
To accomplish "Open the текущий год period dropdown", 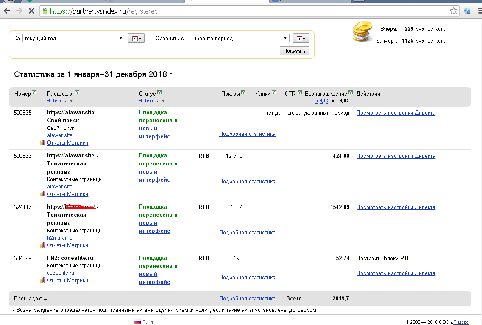I will pos(73,39).
